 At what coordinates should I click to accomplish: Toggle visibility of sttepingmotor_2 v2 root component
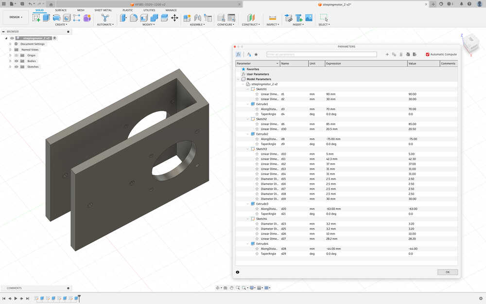pyautogui.click(x=12, y=38)
